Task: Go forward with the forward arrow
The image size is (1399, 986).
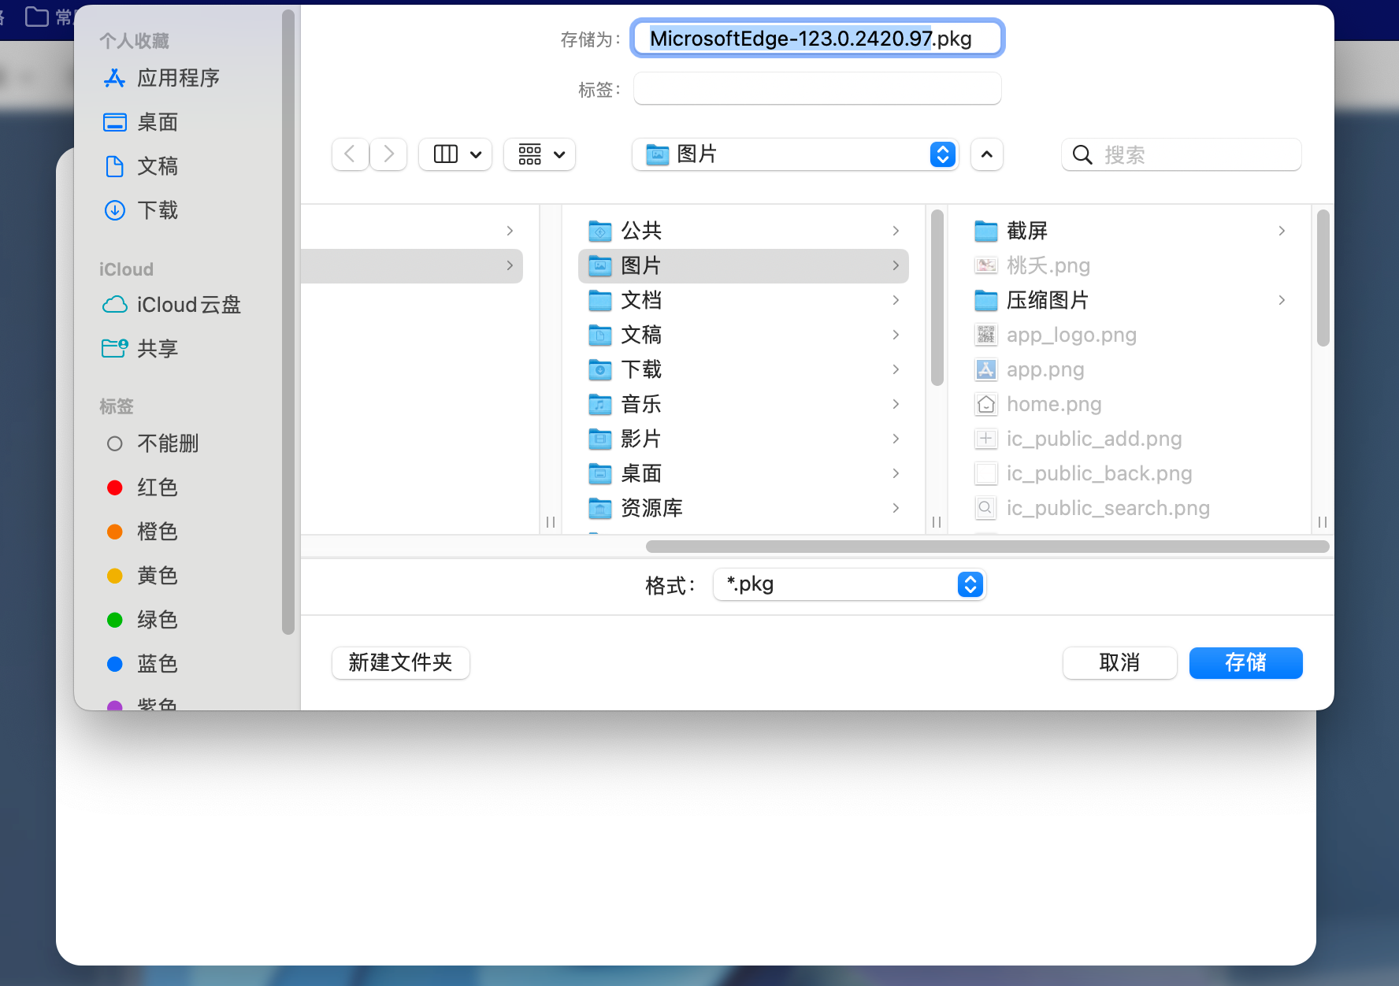Action: (x=388, y=154)
